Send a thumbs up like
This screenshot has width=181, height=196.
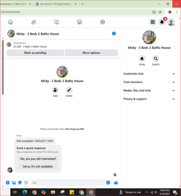116,183
